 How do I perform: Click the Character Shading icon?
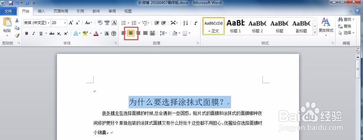click(107, 34)
